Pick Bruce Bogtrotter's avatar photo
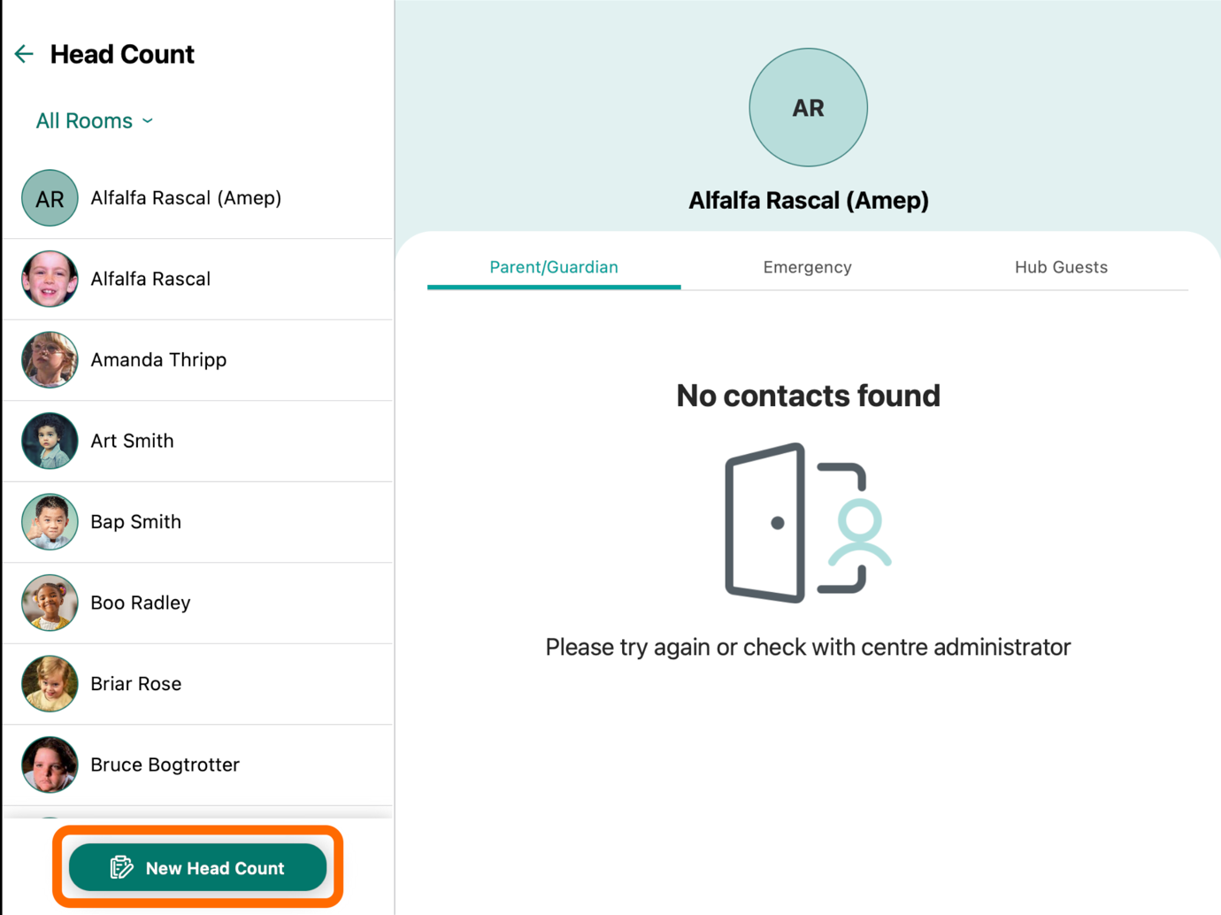Viewport: 1221px width, 915px height. 50,765
